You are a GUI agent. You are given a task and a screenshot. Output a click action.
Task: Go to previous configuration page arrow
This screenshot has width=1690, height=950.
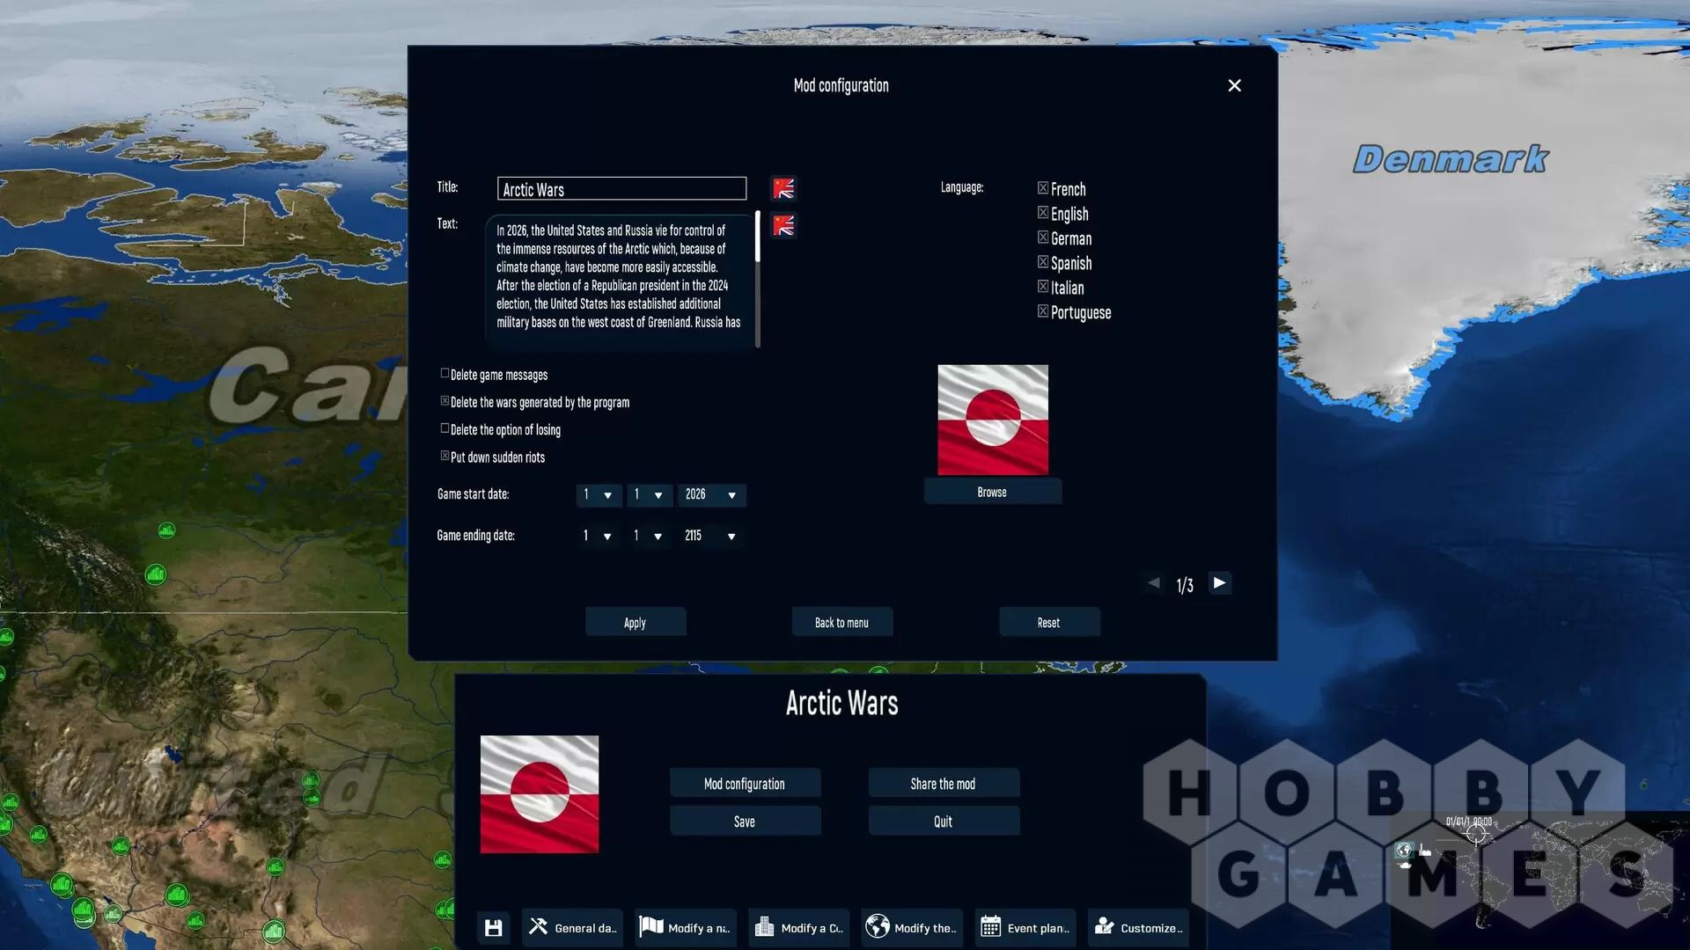pos(1154,583)
